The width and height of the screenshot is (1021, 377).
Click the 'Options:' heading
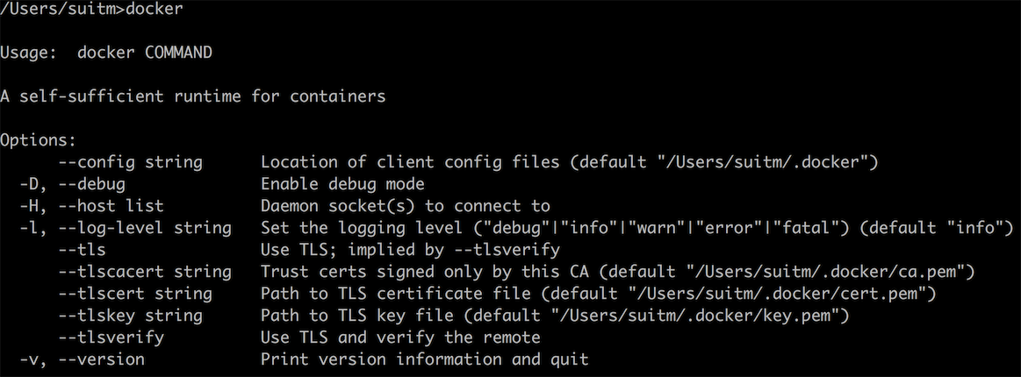[39, 140]
